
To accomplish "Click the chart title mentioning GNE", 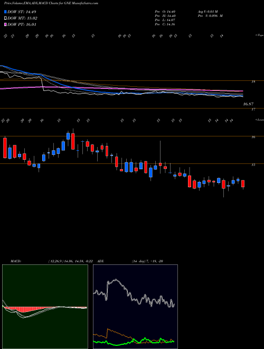I will 51,3.
